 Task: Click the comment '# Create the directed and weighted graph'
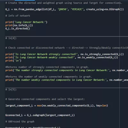point(64,3)
